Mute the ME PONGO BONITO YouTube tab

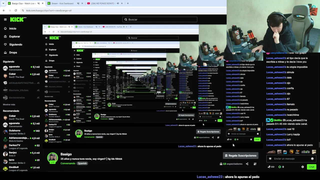click(118, 3)
